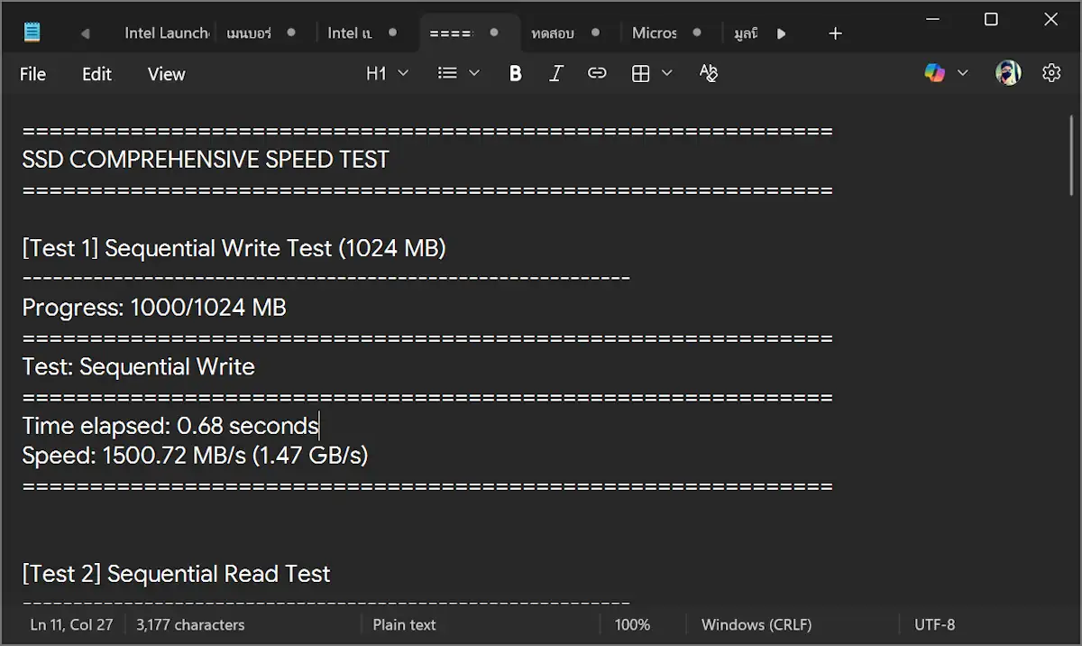Clear formatting with the Ab eraser icon
This screenshot has width=1082, height=646.
point(709,74)
